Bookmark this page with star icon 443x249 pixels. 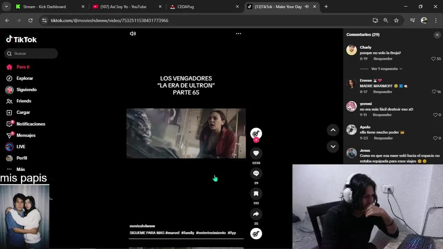396,20
